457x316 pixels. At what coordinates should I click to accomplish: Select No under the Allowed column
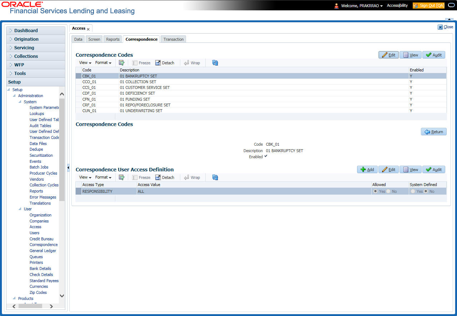coord(388,191)
